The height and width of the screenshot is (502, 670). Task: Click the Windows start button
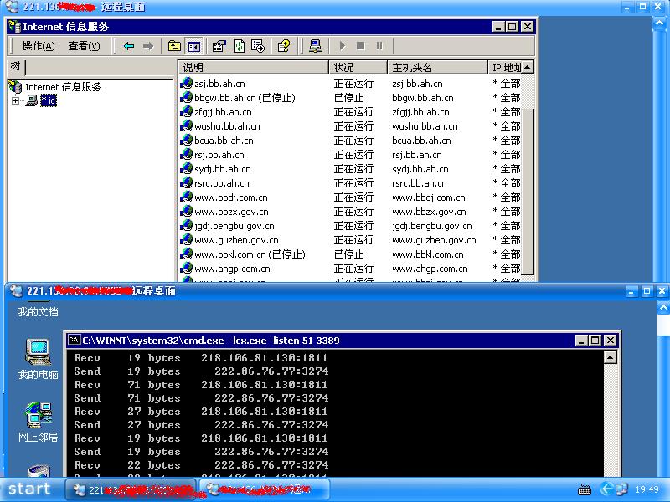tap(31, 489)
